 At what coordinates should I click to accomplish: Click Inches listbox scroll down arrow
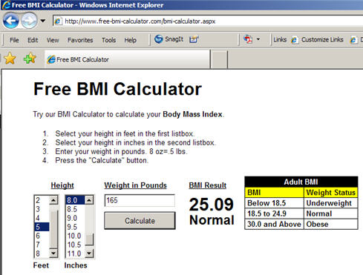point(89,254)
